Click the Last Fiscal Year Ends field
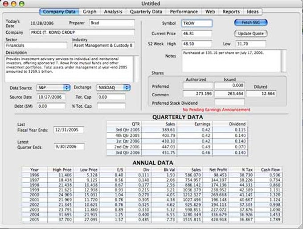Screen dimensions: 303x229 tap(69, 130)
